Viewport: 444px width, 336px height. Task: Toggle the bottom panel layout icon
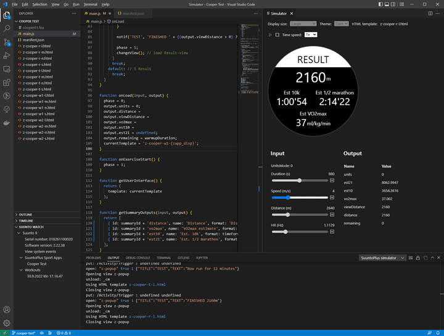pos(387,4)
